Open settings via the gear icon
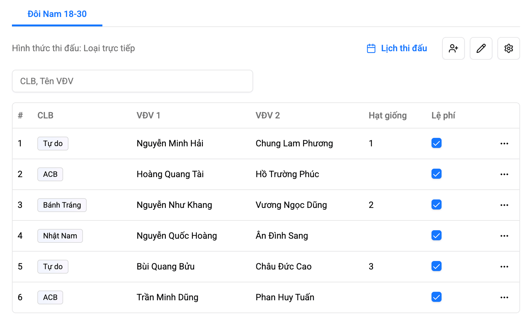Viewport: 532px width, 321px height. pyautogui.click(x=508, y=48)
